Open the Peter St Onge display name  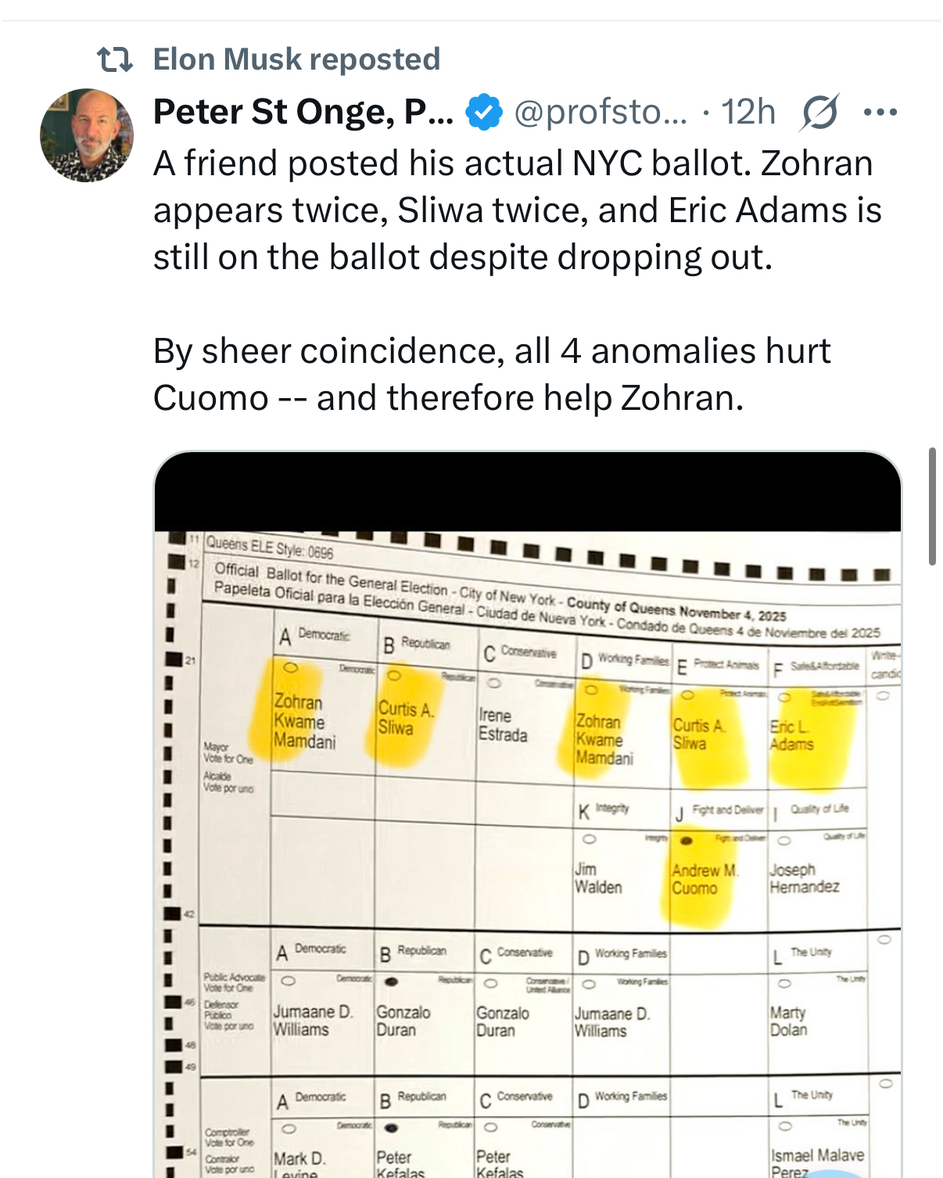[303, 112]
